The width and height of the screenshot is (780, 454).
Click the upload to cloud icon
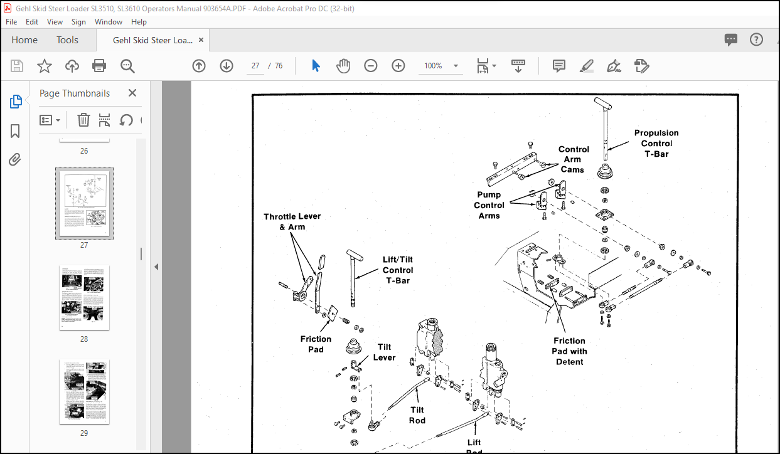(72, 66)
